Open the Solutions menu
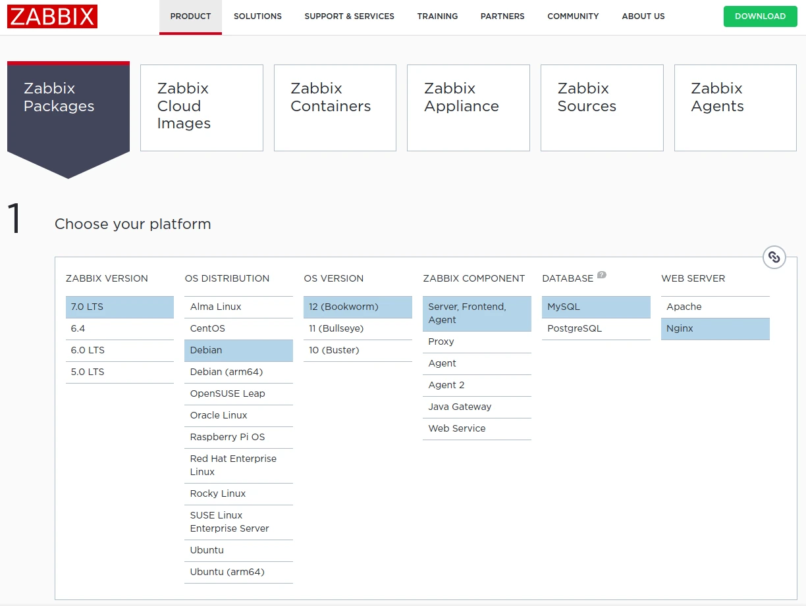The width and height of the screenshot is (806, 606). 257,16
